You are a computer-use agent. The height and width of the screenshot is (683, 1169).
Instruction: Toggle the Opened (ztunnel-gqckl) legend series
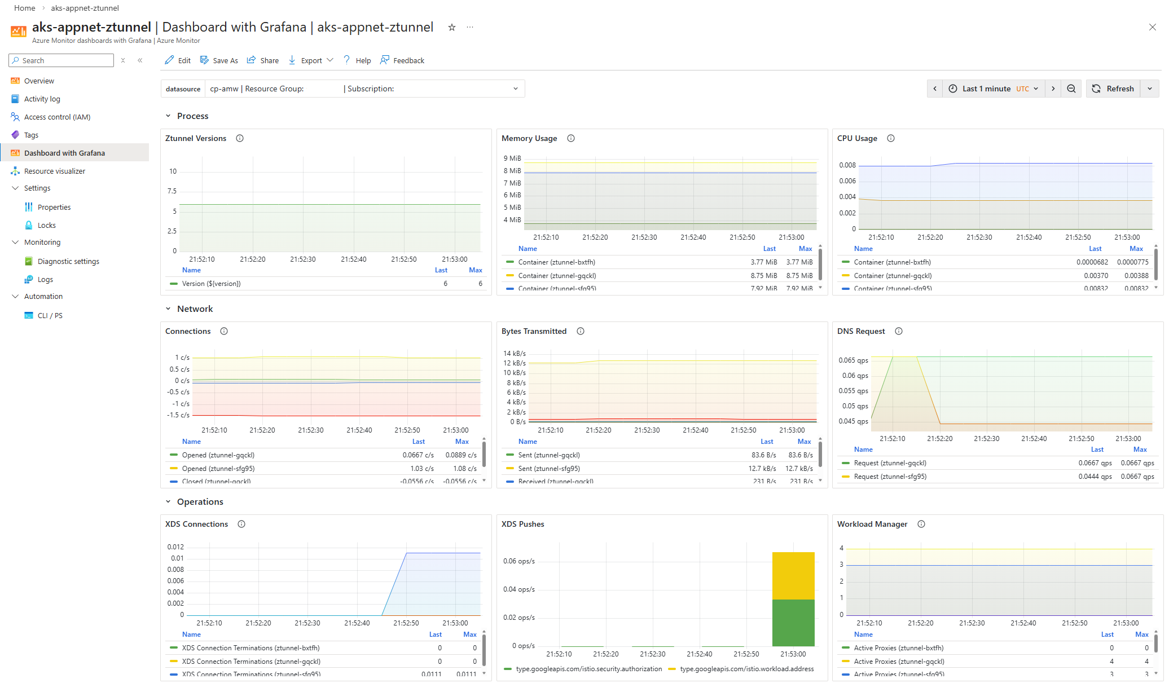218,455
